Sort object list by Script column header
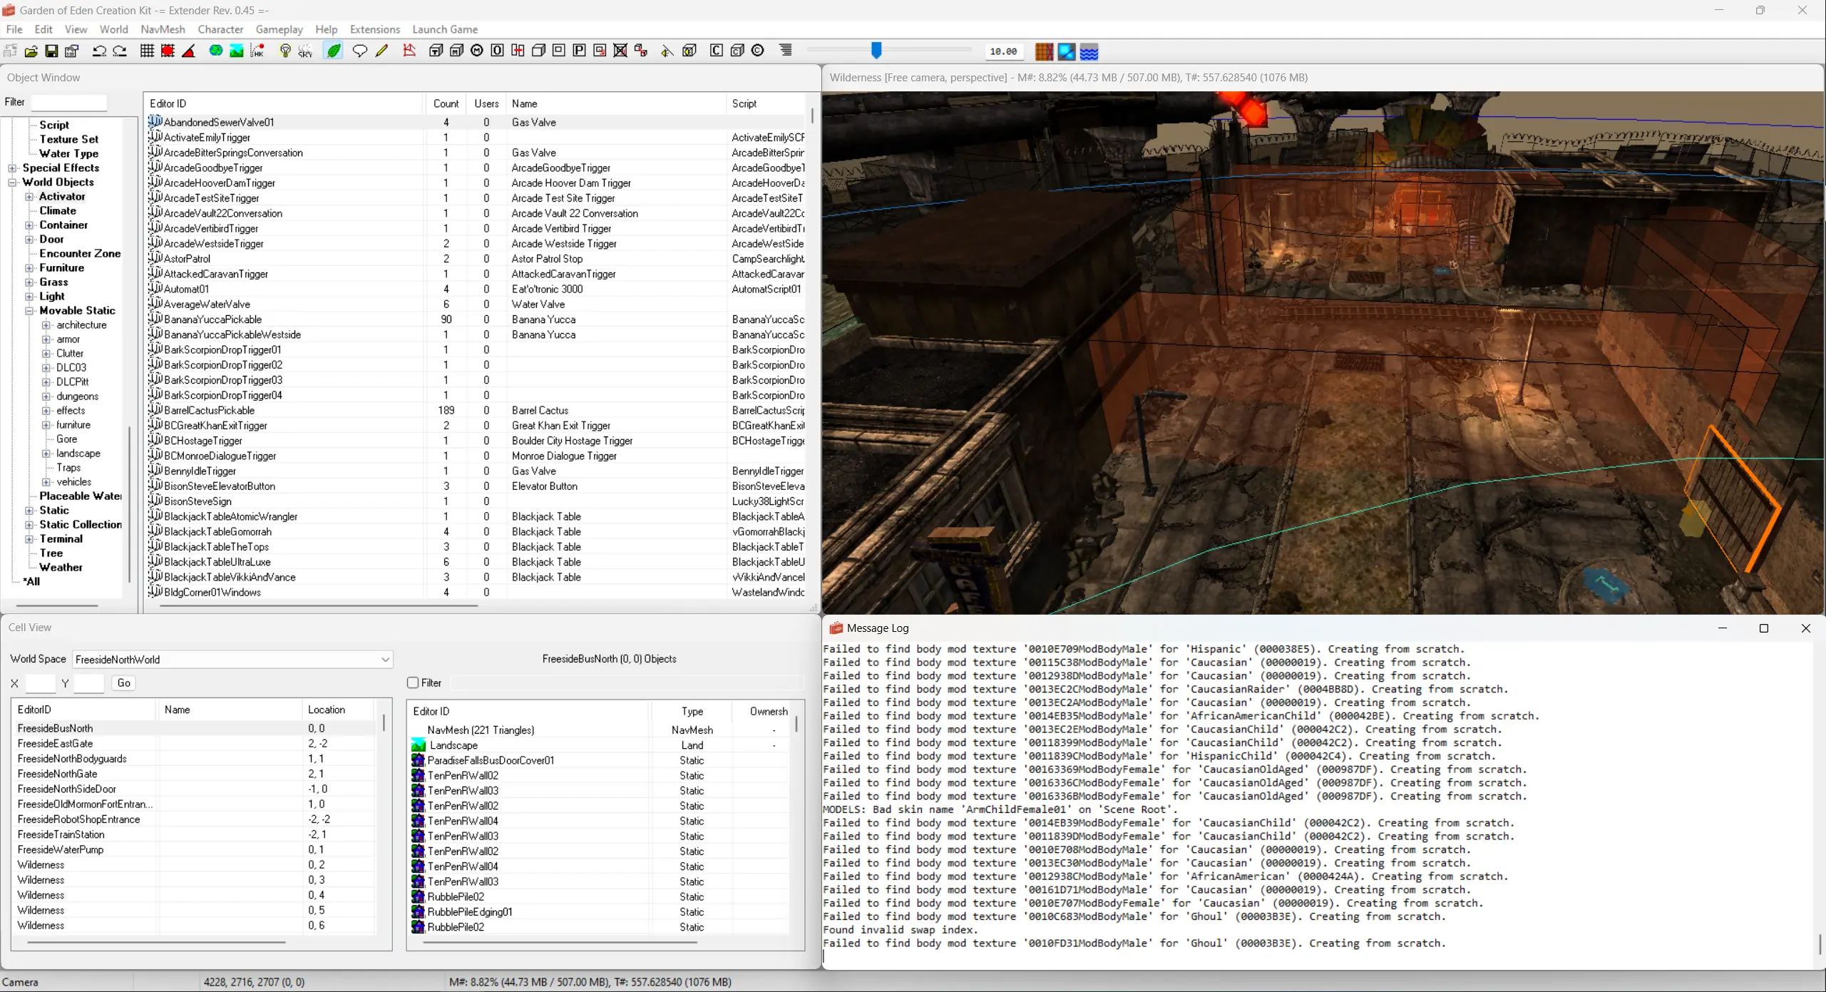The height and width of the screenshot is (992, 1826). pyautogui.click(x=766, y=103)
